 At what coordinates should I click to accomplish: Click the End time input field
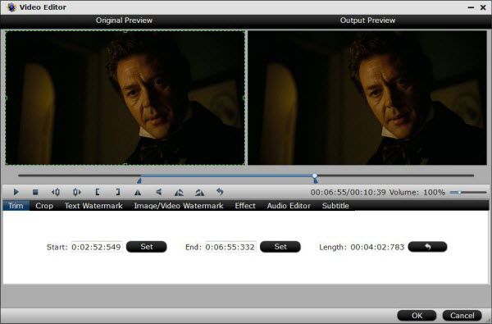(230, 247)
